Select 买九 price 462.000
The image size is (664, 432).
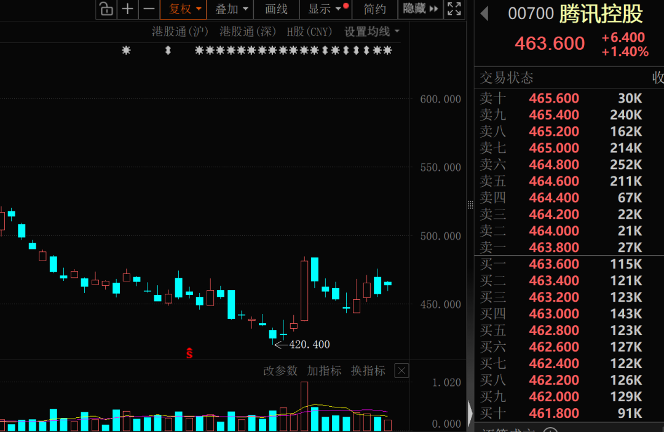554,396
